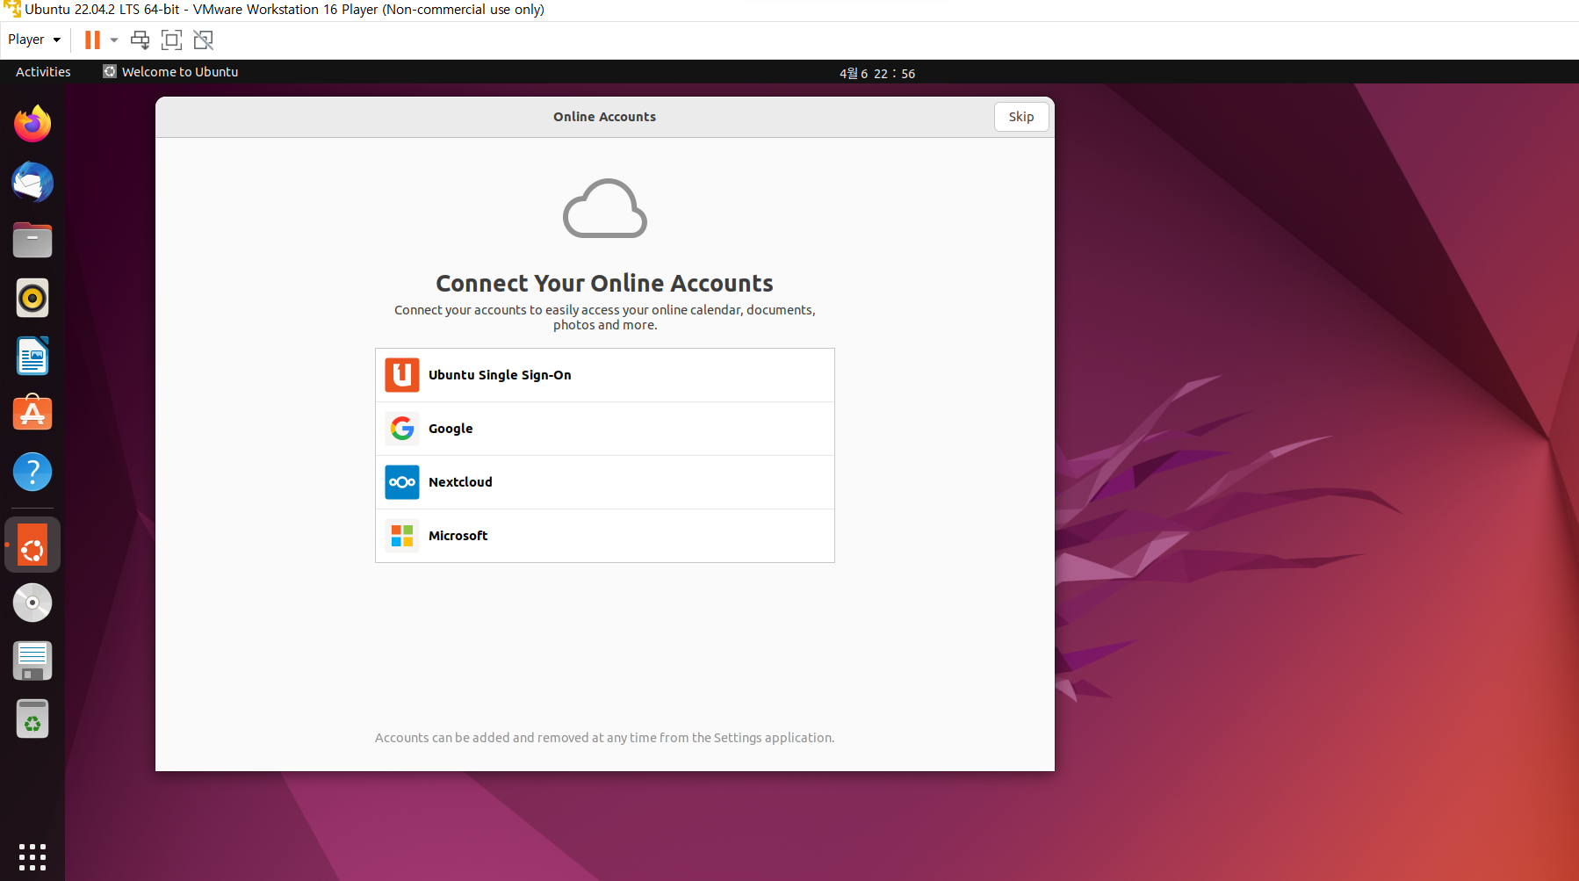This screenshot has height=881, width=1579.
Task: Click the Nextcloud logo icon
Action: (402, 482)
